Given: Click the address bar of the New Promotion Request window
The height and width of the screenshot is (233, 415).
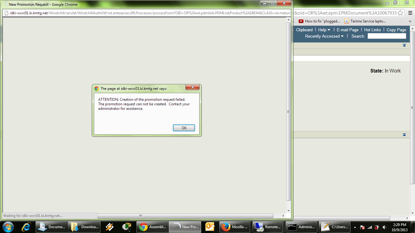Looking at the screenshot, I should point(147,13).
